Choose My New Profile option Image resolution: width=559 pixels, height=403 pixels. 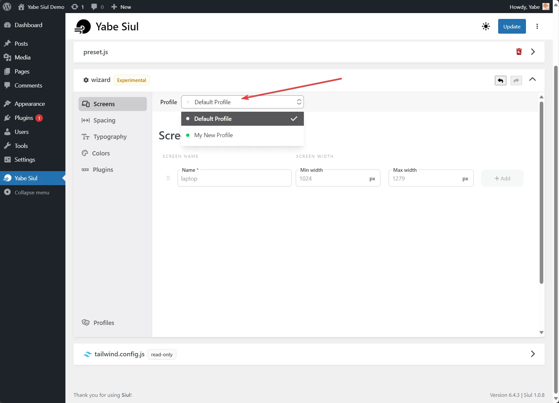click(242, 135)
